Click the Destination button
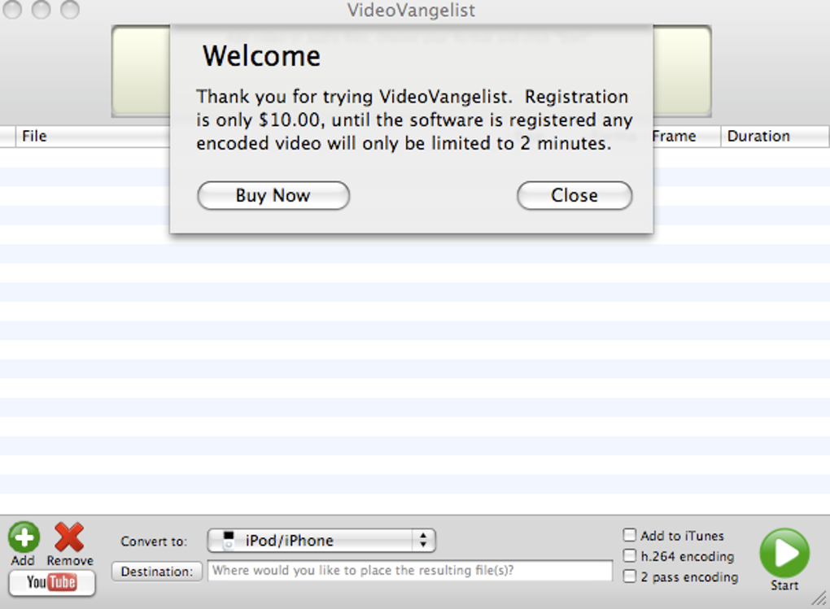 pyautogui.click(x=157, y=572)
